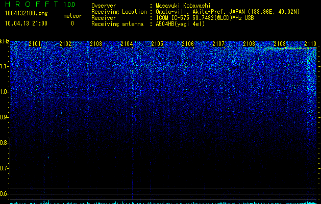The width and height of the screenshot is (321, 204).
Task: Click the 2109 time marker
Action: 280,44
